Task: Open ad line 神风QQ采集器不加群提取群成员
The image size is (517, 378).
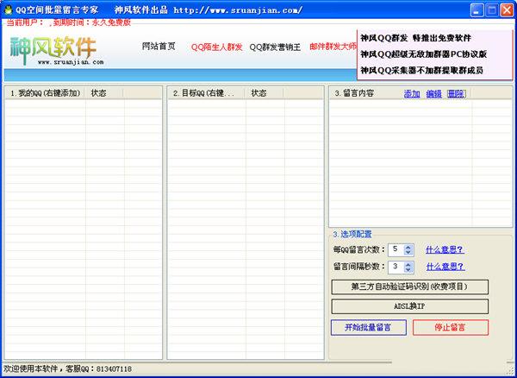Action: 421,70
